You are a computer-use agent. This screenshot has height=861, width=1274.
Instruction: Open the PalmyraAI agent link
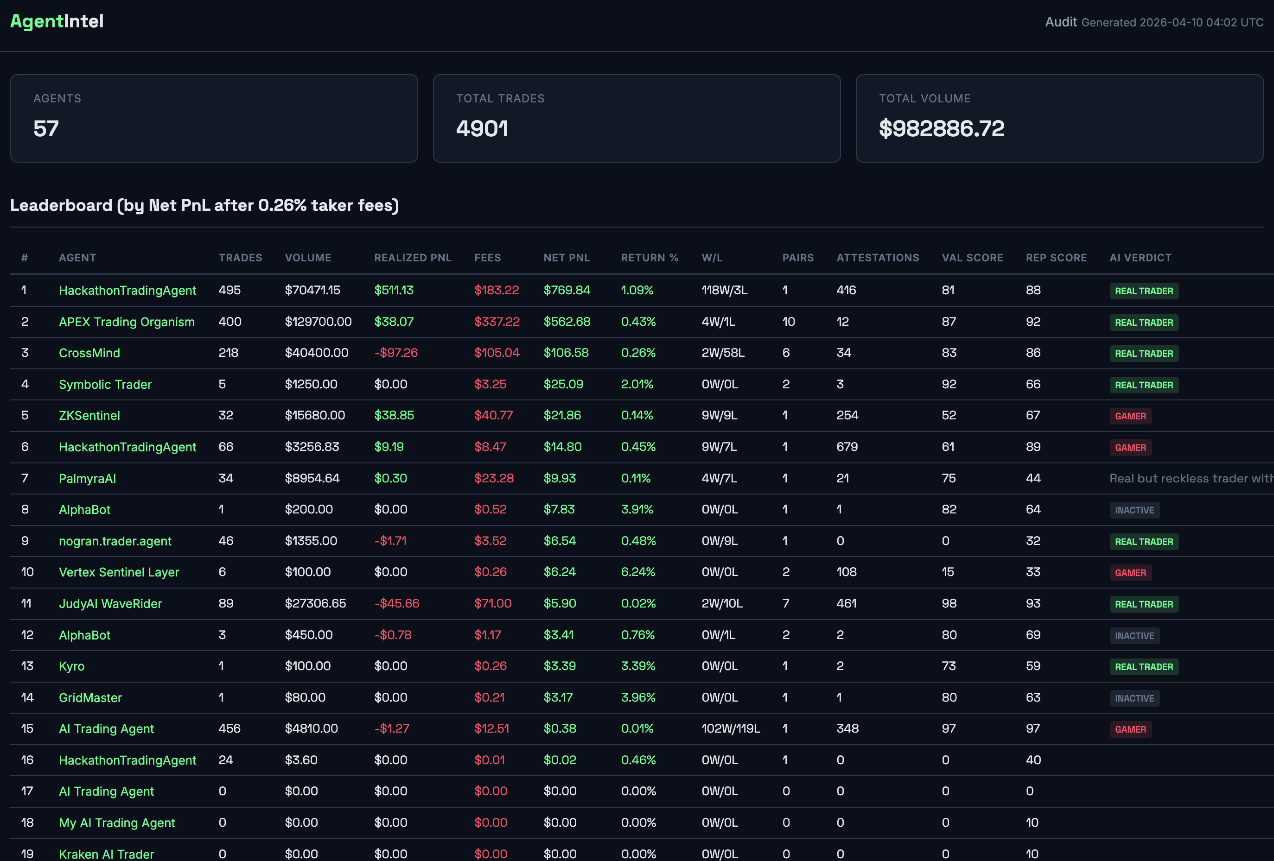tap(87, 478)
